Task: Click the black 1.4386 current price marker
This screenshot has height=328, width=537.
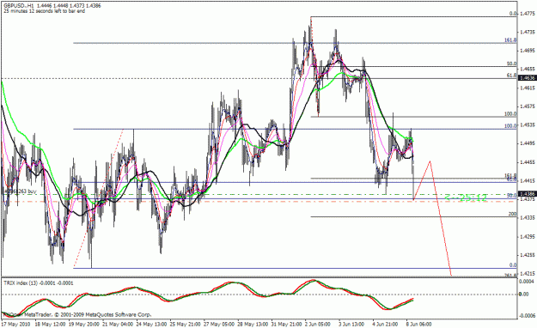Action: 527,194
